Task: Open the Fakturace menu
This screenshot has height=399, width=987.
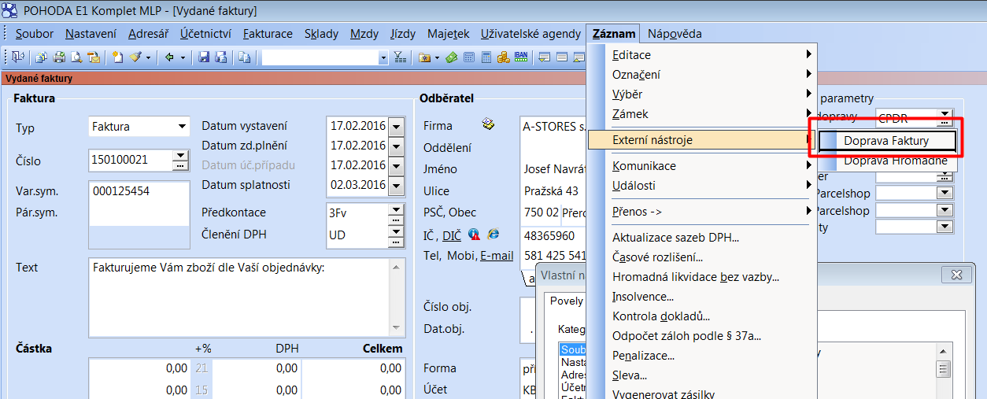Action: click(268, 34)
